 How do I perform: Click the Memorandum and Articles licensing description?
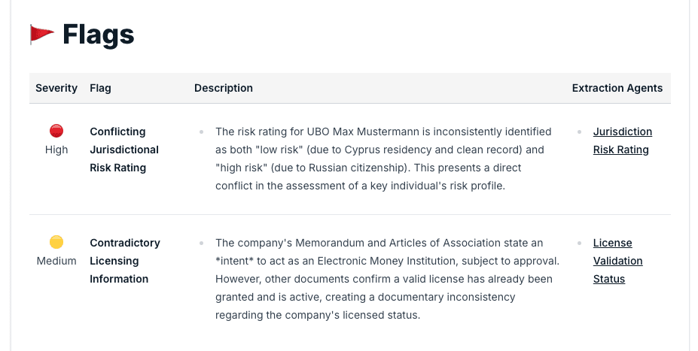tap(387, 279)
